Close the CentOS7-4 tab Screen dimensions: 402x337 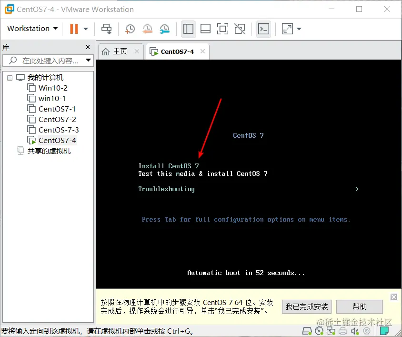tap(202, 51)
